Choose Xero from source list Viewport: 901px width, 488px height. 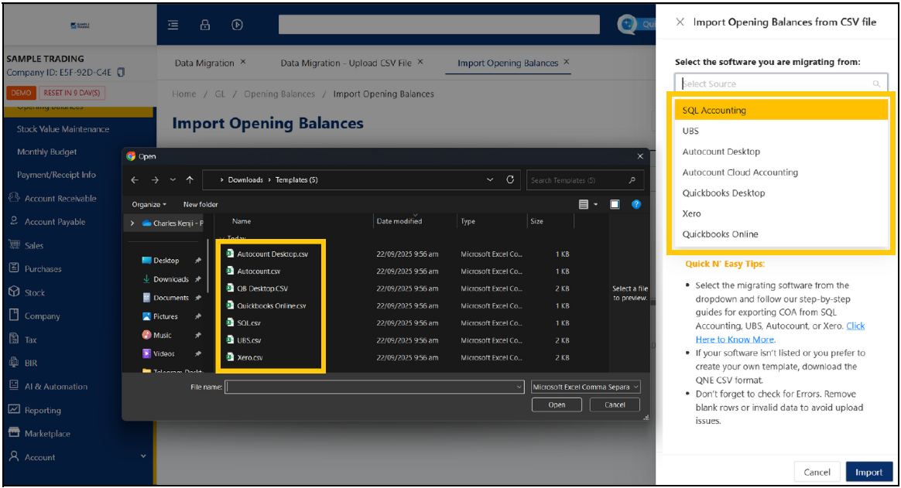click(x=781, y=213)
